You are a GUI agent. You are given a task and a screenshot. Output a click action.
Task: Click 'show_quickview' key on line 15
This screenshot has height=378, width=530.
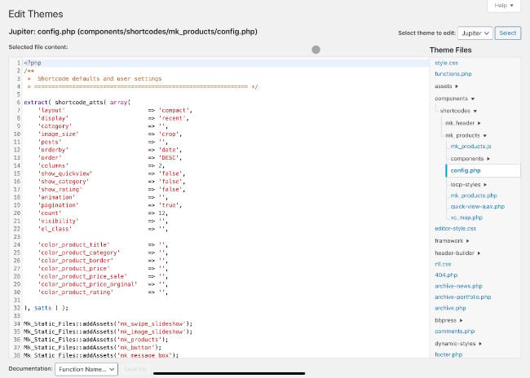65,174
